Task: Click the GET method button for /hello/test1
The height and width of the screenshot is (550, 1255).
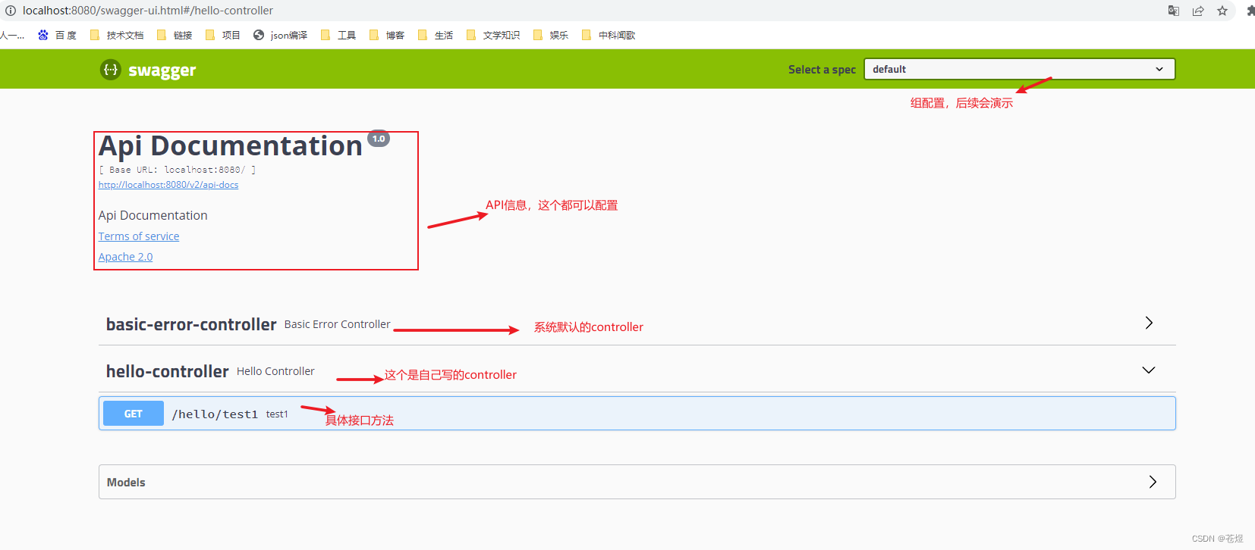Action: pos(134,414)
